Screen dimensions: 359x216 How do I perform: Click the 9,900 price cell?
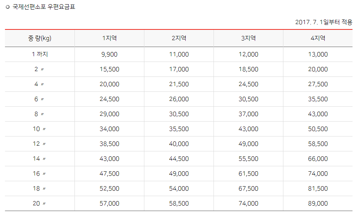[x=110, y=54]
